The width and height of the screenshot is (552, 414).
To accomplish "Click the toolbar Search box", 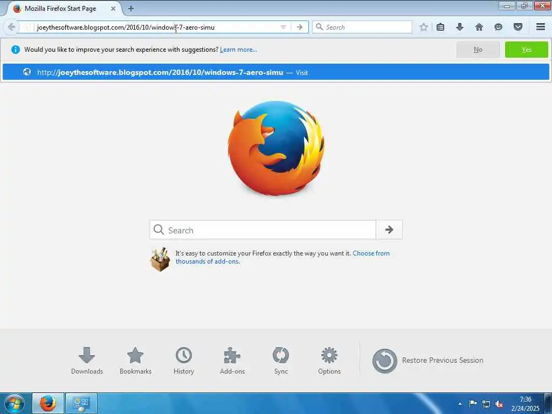I will pyautogui.click(x=362, y=27).
